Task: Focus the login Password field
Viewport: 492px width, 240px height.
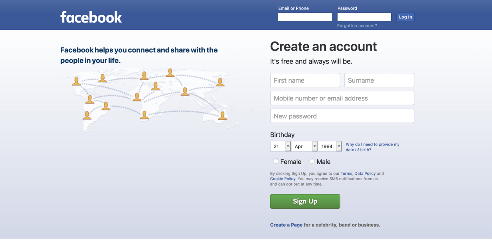Action: (364, 17)
